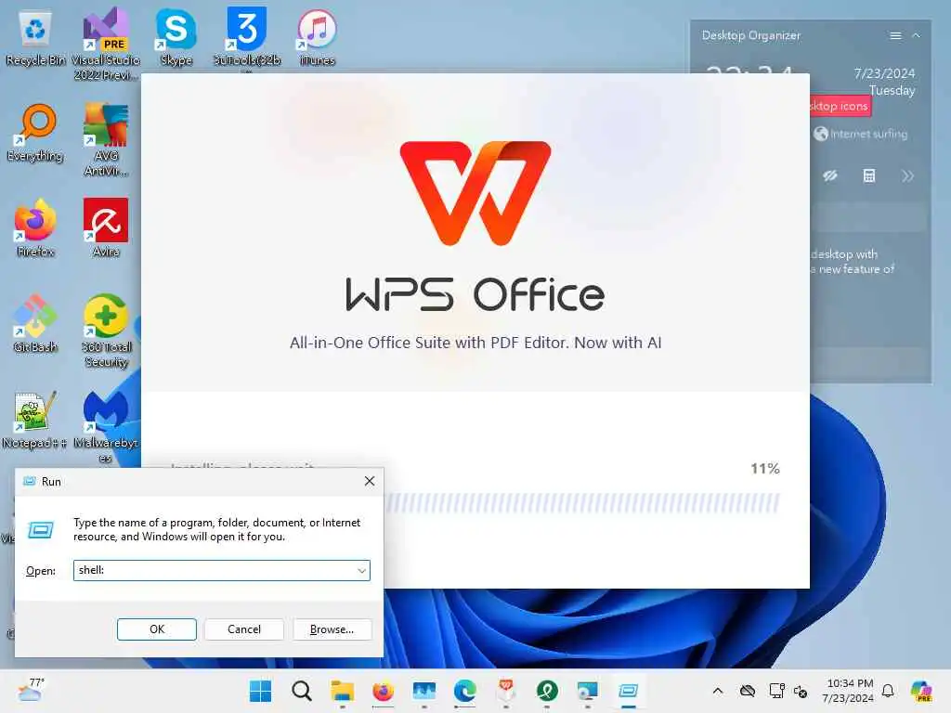Viewport: 951px width, 713px height.
Task: Click Browse... in the Run dialog
Action: [x=332, y=629]
